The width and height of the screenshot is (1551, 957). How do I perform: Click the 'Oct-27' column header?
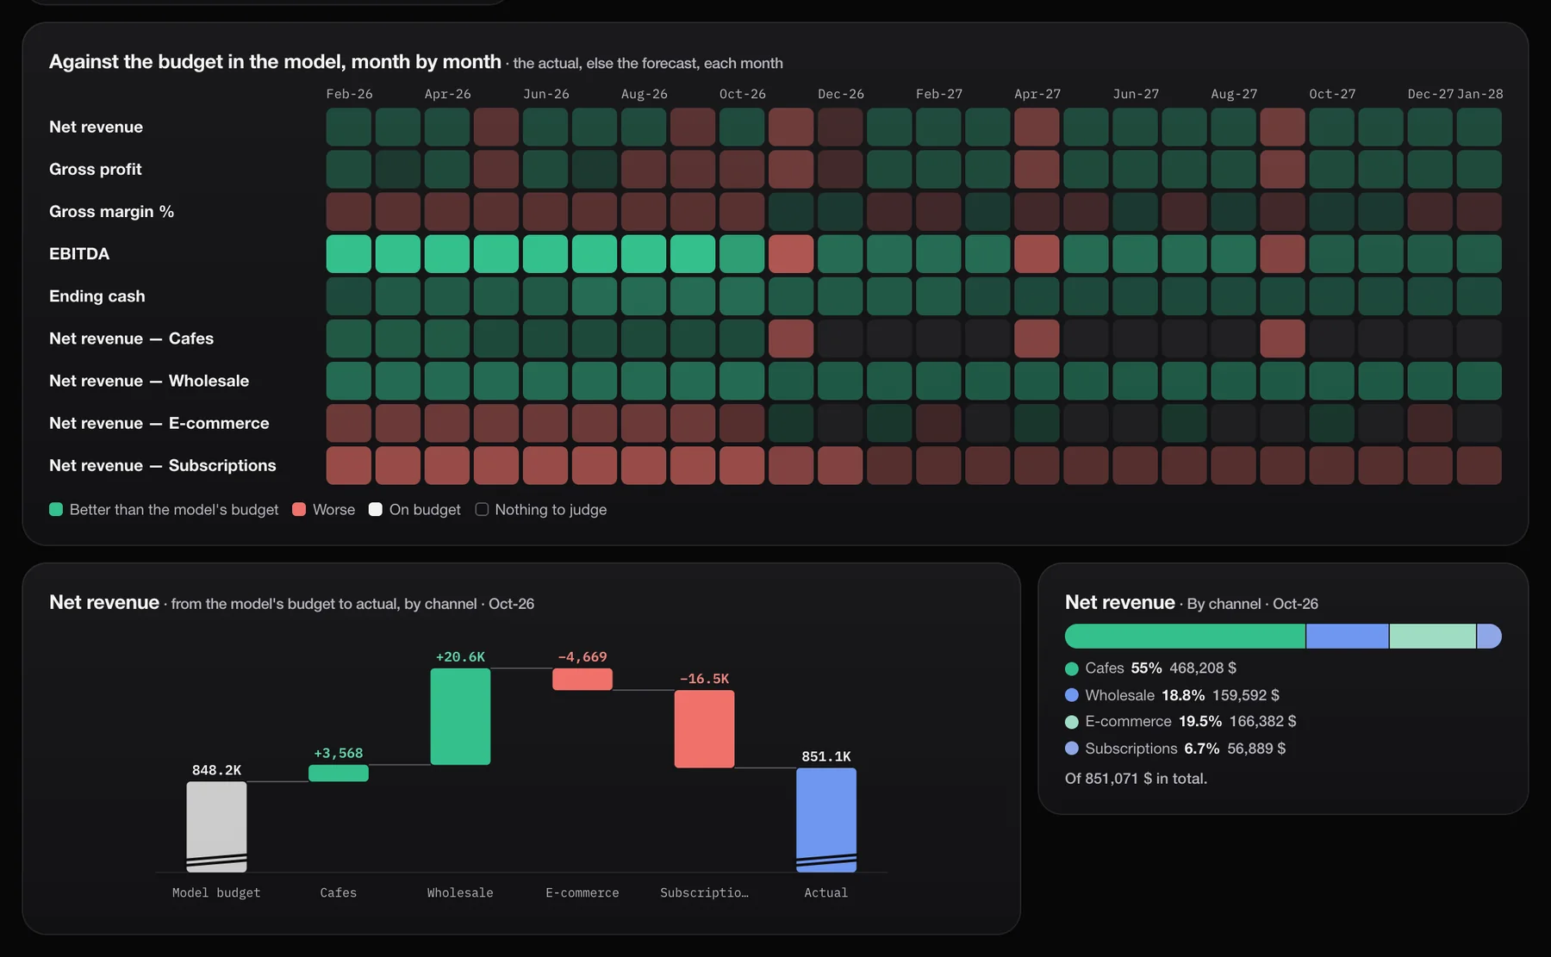click(1332, 94)
